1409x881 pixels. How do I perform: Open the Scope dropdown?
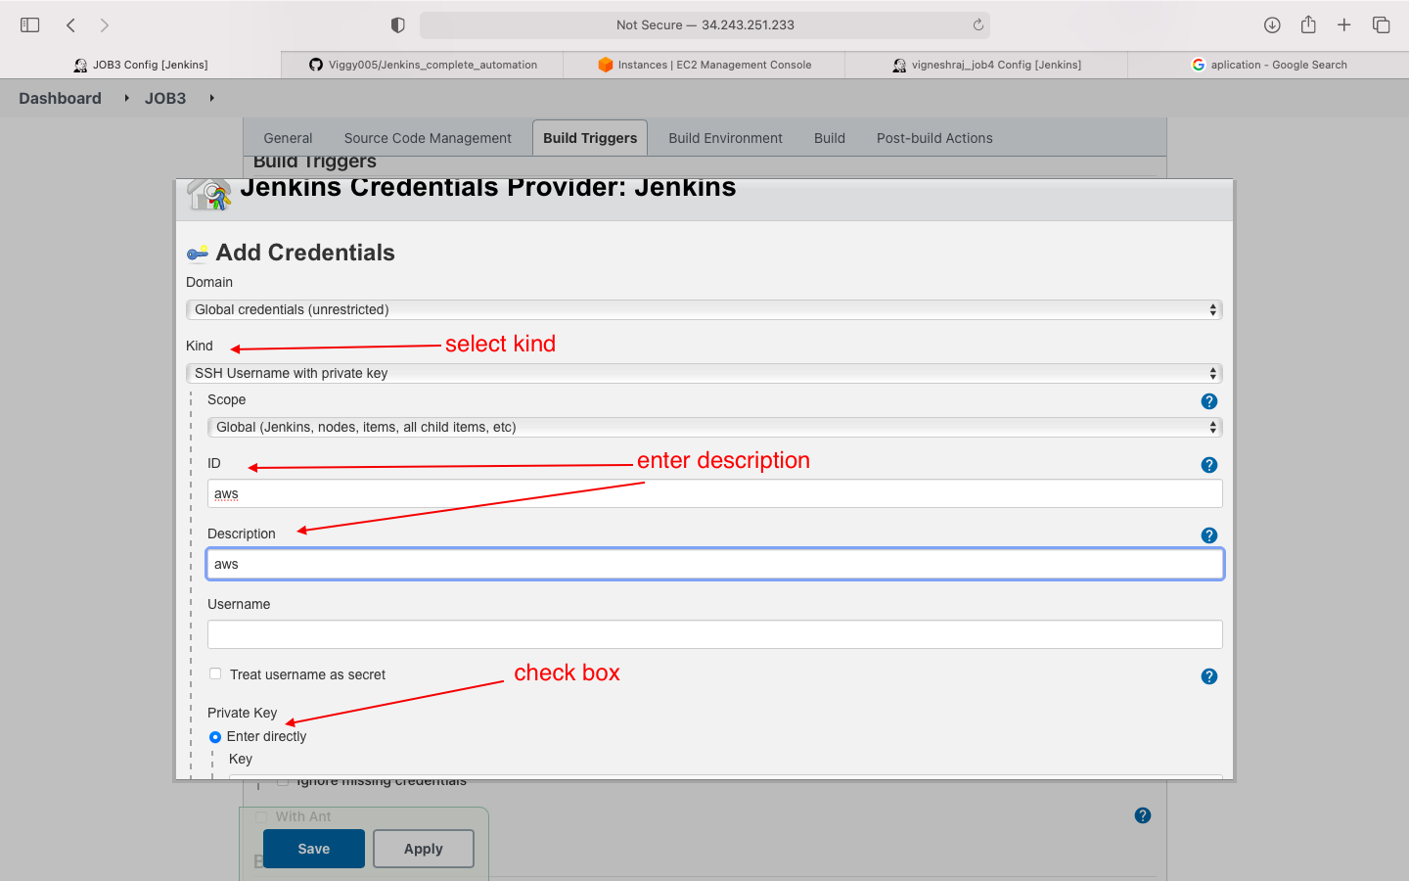tap(714, 427)
